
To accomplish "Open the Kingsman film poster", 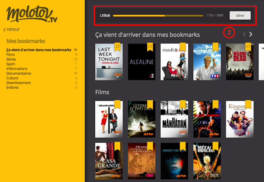I will 239,119.
